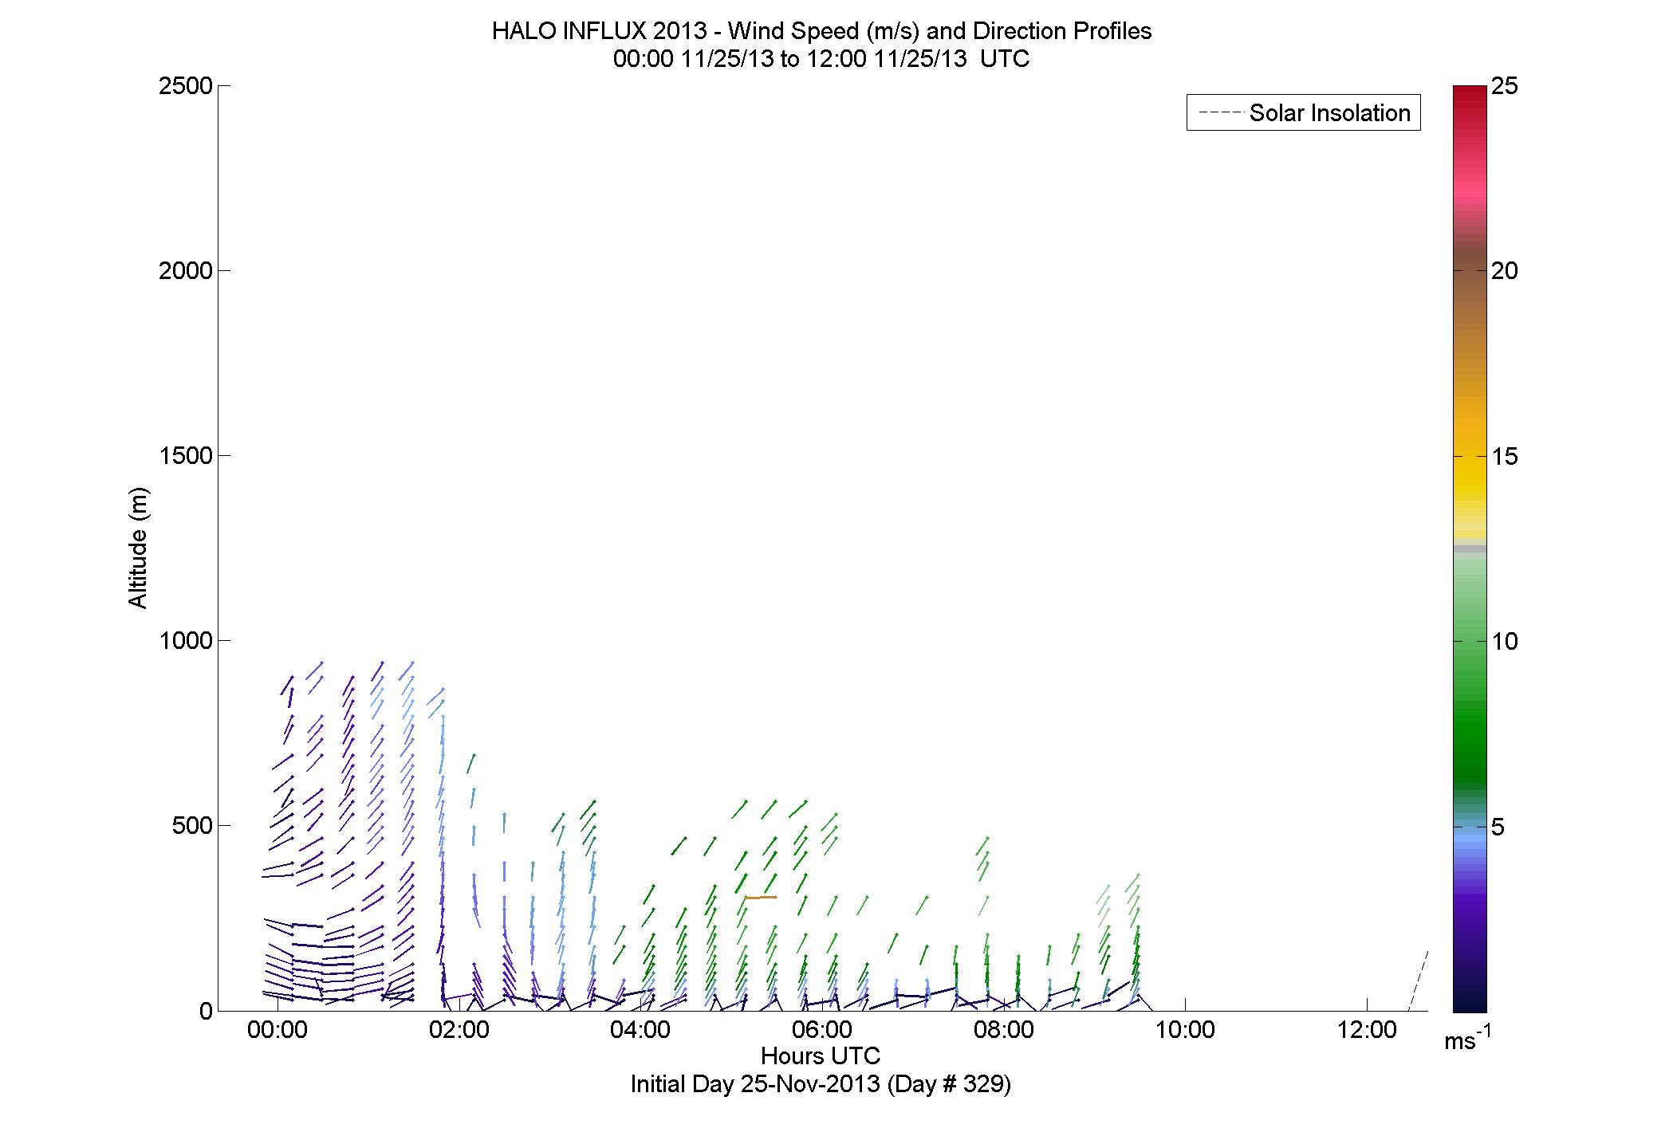Click the 08:00 time tick label
This screenshot has height=1136, width=1673.
pos(1004,1030)
